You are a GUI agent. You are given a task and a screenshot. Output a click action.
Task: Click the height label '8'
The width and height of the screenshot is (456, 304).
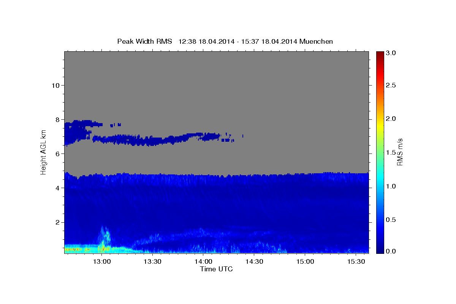tap(57, 119)
